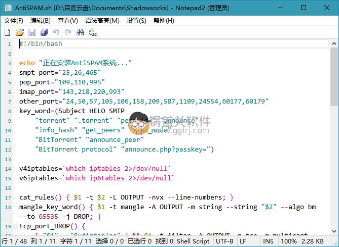Click the INS insert mode status entry
Screen dimensions: 339x247
(268, 241)
